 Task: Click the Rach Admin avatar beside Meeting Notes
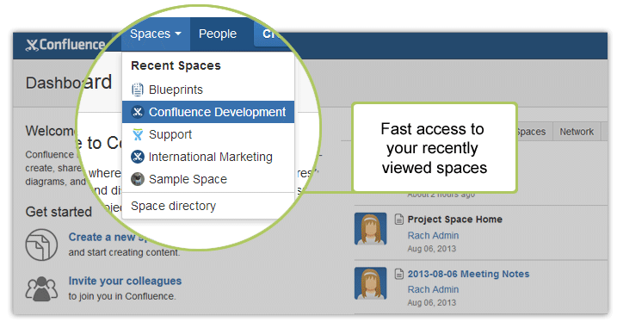click(370, 283)
